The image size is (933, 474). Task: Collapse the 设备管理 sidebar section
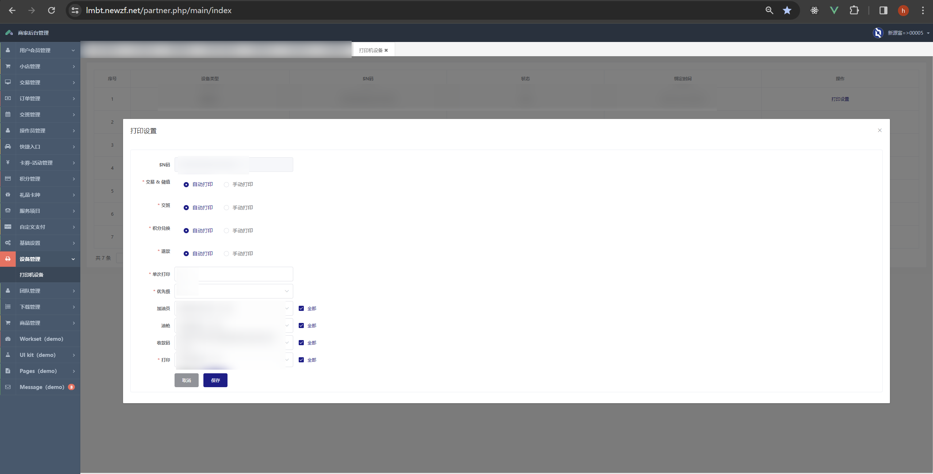[40, 259]
